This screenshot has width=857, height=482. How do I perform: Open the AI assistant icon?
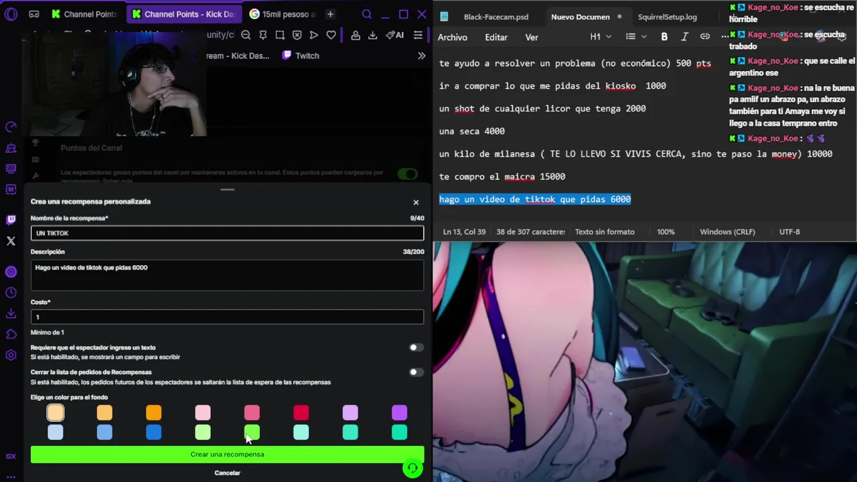[395, 35]
